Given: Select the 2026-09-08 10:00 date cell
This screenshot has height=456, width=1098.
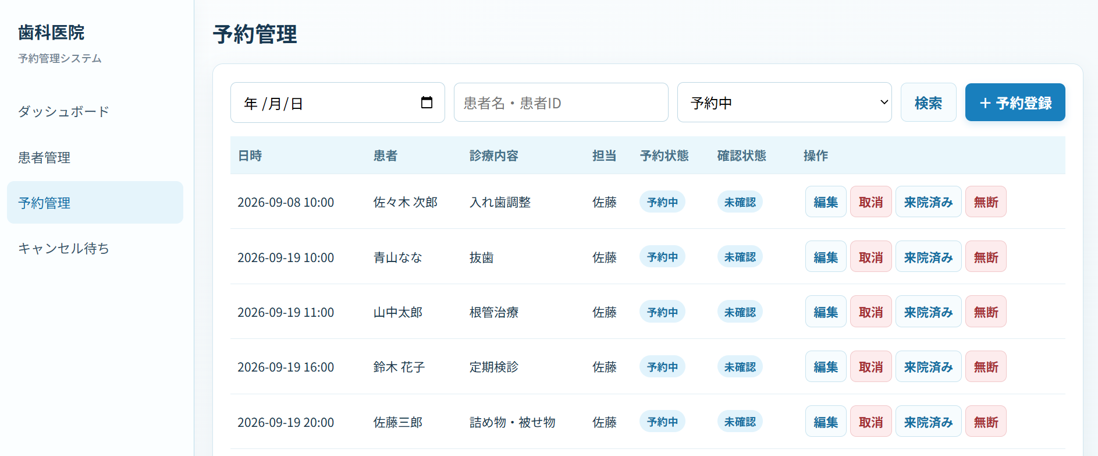Looking at the screenshot, I should click(x=286, y=202).
